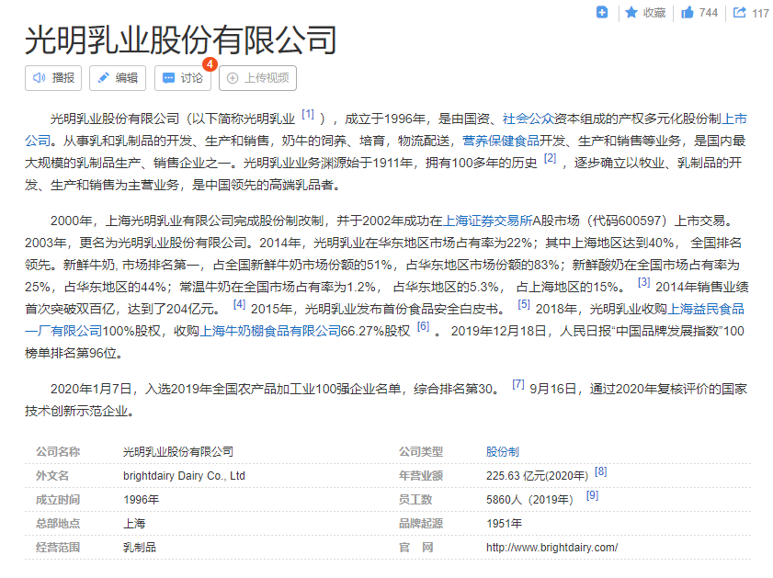This screenshot has height=578, width=773.
Task: Click the star 收藏 favorite button
Action: point(645,13)
